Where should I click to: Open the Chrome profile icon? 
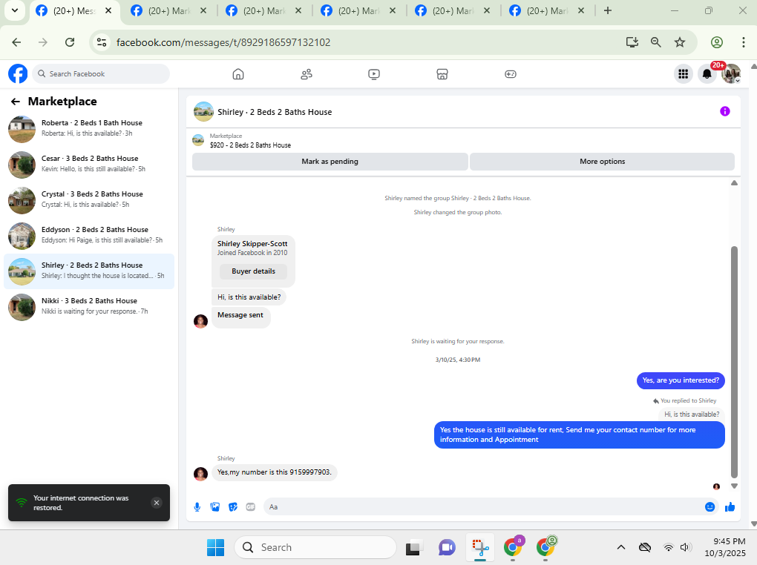(x=716, y=42)
